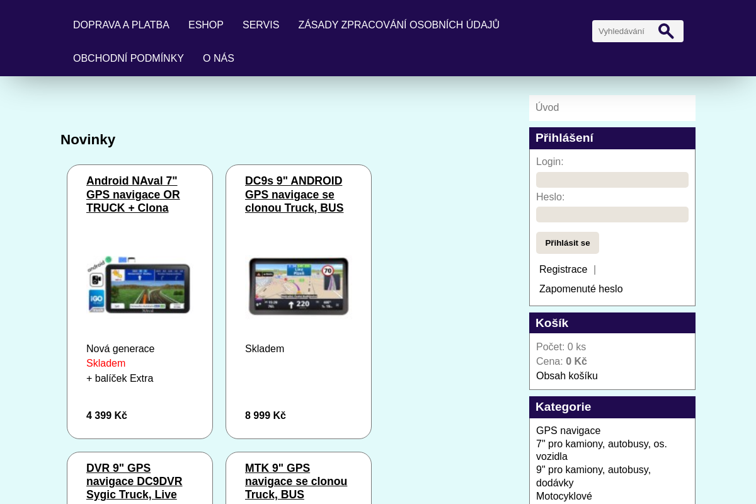The width and height of the screenshot is (756, 504).
Task: Click Zapomenuté heslo link
Action: [580, 289]
